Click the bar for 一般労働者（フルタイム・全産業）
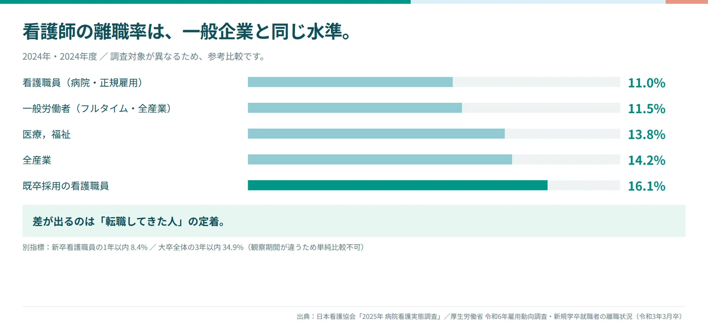708x330 pixels. [355, 108]
